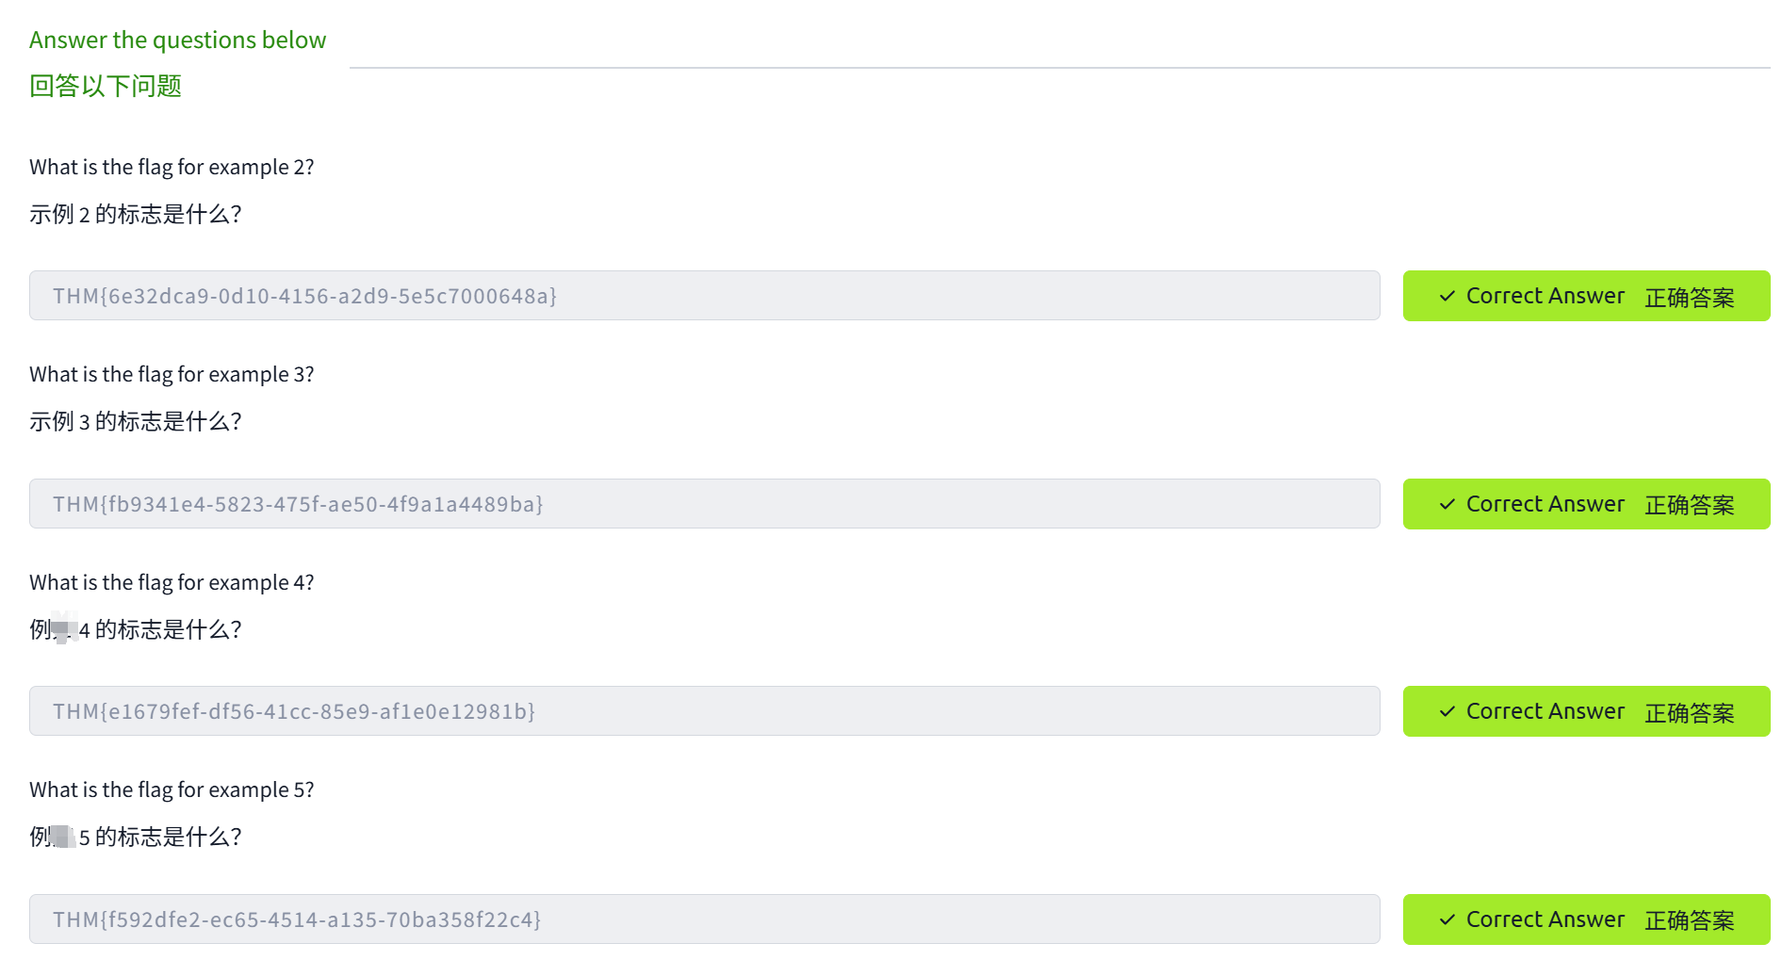Select the example 5 flag answer field
This screenshot has width=1782, height=976.
click(x=704, y=919)
